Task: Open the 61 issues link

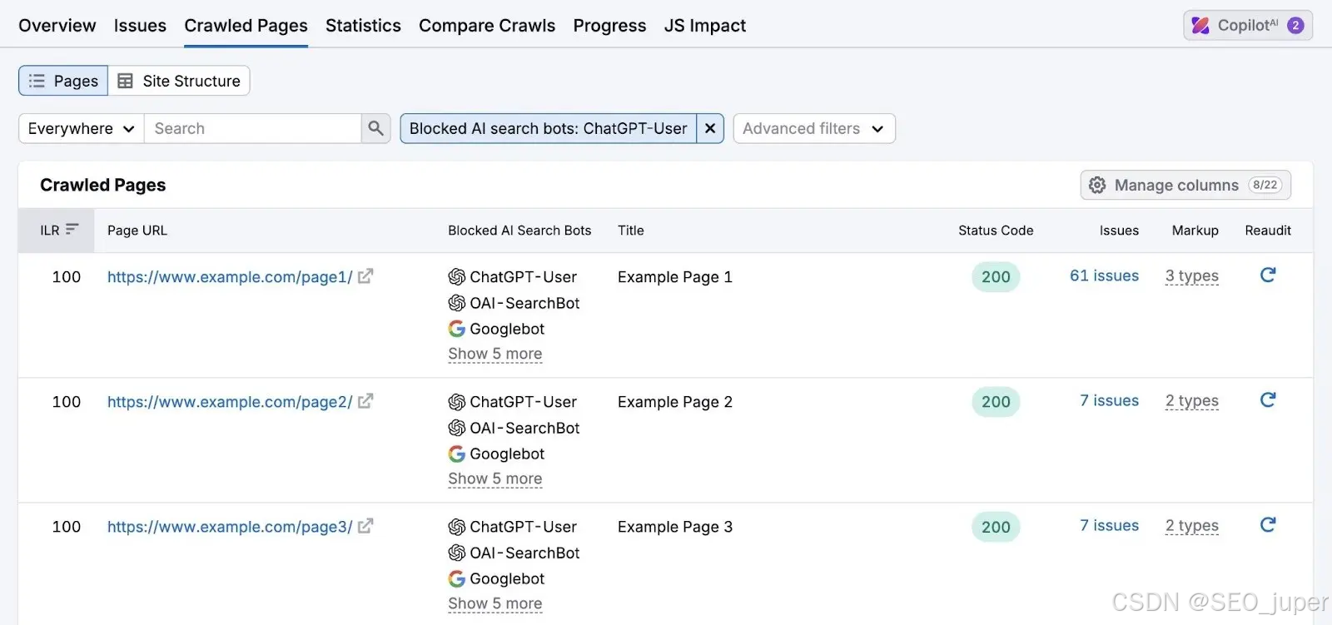Action: point(1104,275)
